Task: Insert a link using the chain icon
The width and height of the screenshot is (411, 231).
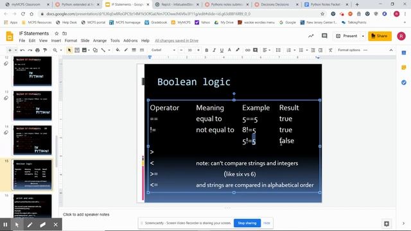Action: pyautogui.click(x=247, y=50)
